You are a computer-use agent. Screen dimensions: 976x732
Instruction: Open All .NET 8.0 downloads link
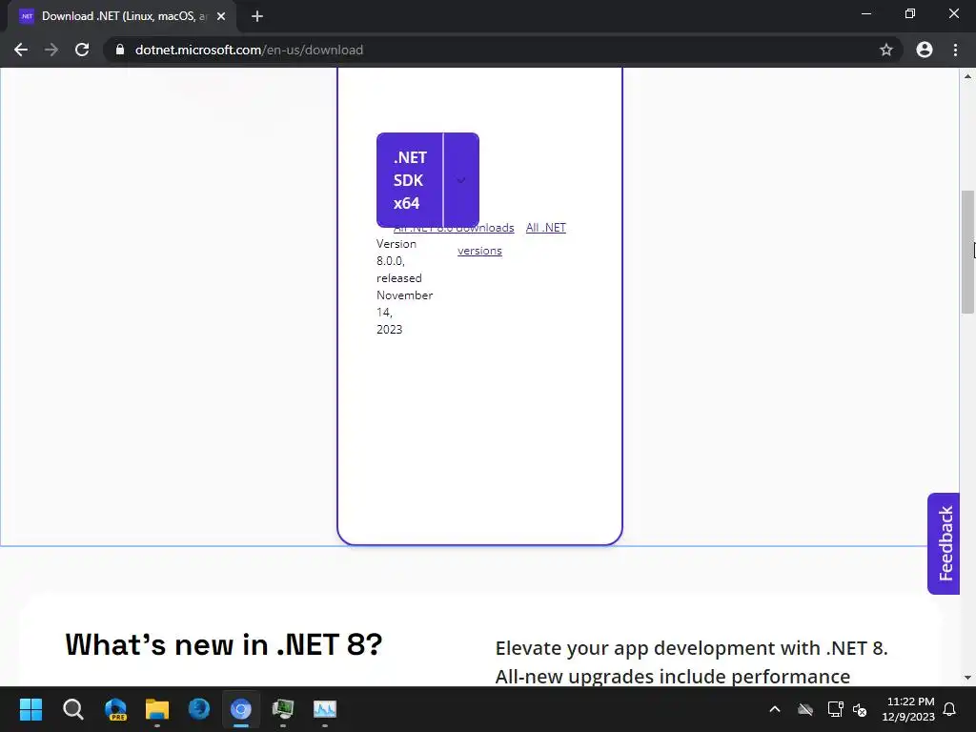pyautogui.click(x=454, y=228)
